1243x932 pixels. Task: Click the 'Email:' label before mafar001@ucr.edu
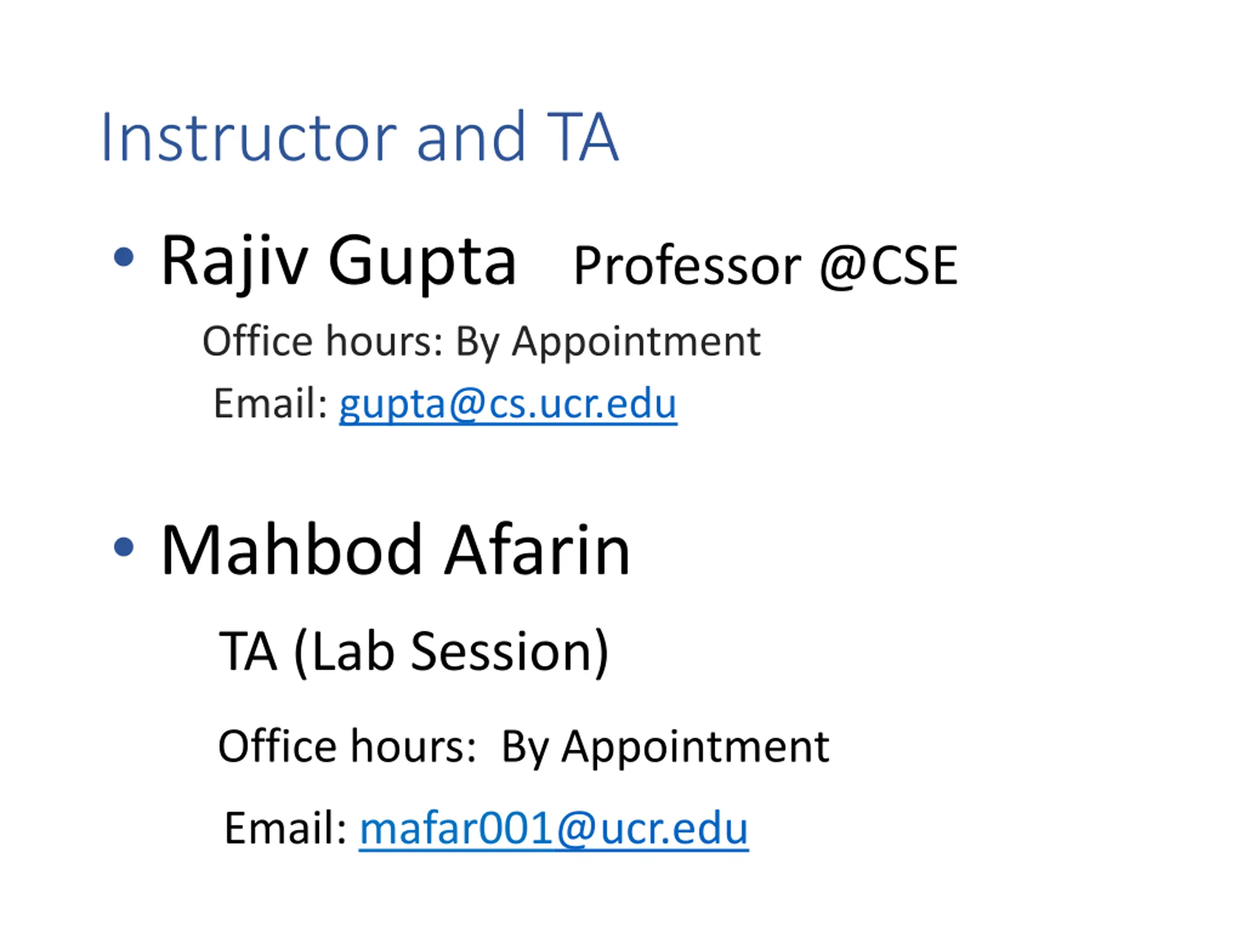coord(286,828)
